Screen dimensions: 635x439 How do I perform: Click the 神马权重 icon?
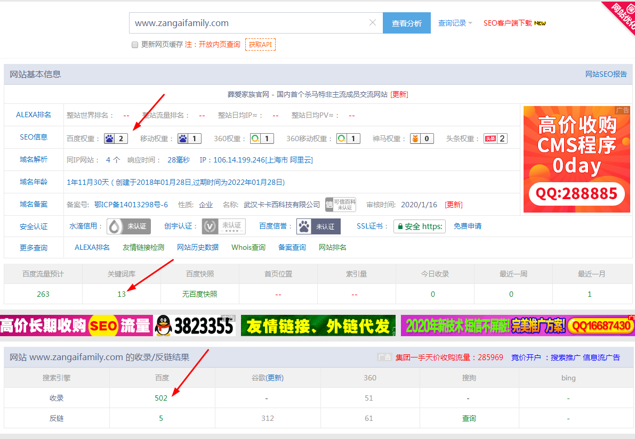coord(415,139)
